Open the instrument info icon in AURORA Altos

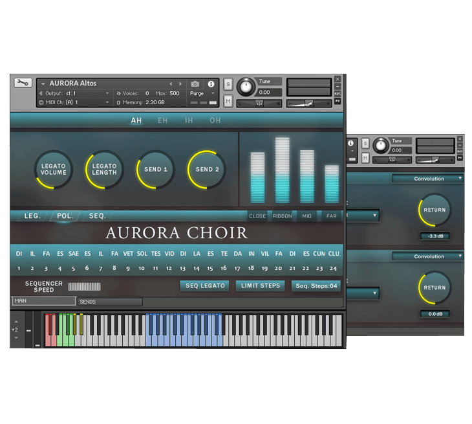[x=211, y=84]
